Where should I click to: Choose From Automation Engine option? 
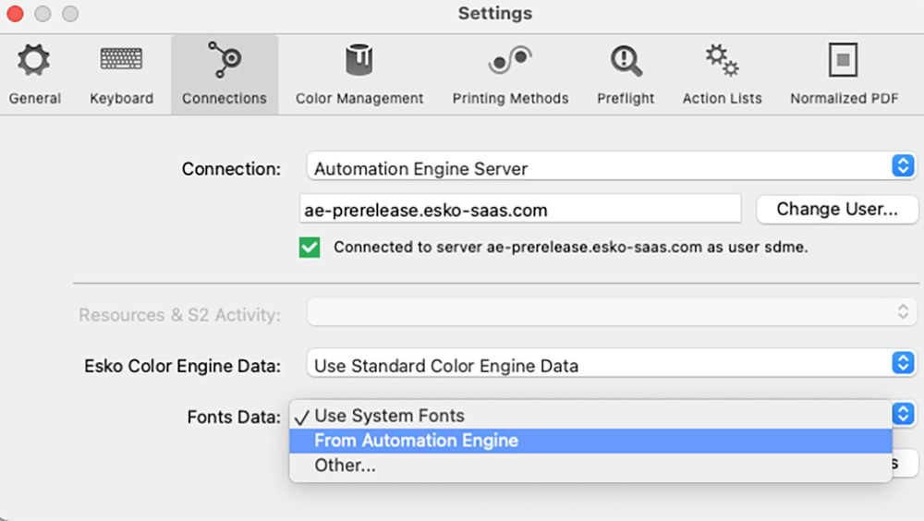coord(416,441)
